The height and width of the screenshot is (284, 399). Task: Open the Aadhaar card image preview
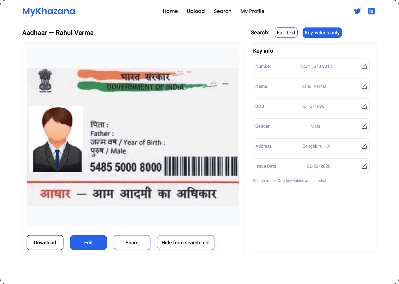tap(133, 137)
